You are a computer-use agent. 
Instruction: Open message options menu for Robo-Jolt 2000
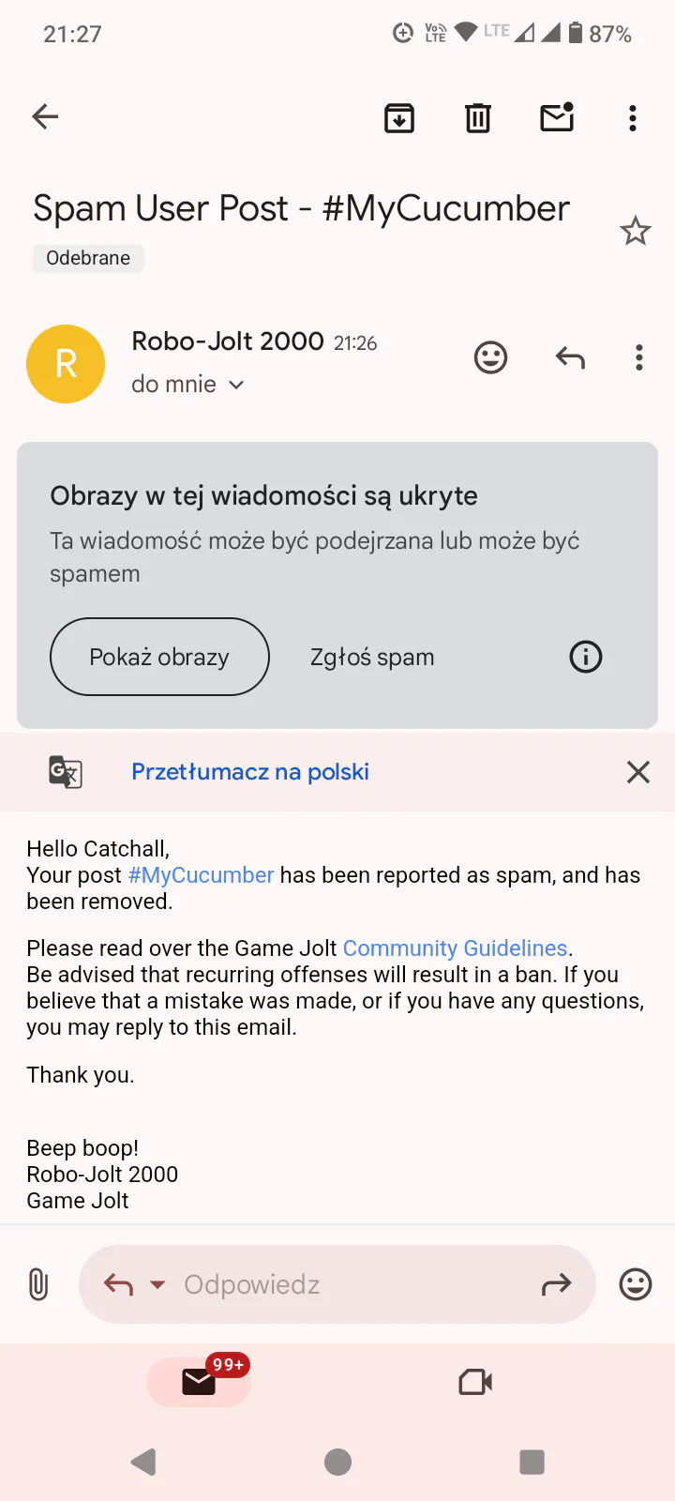(x=639, y=357)
